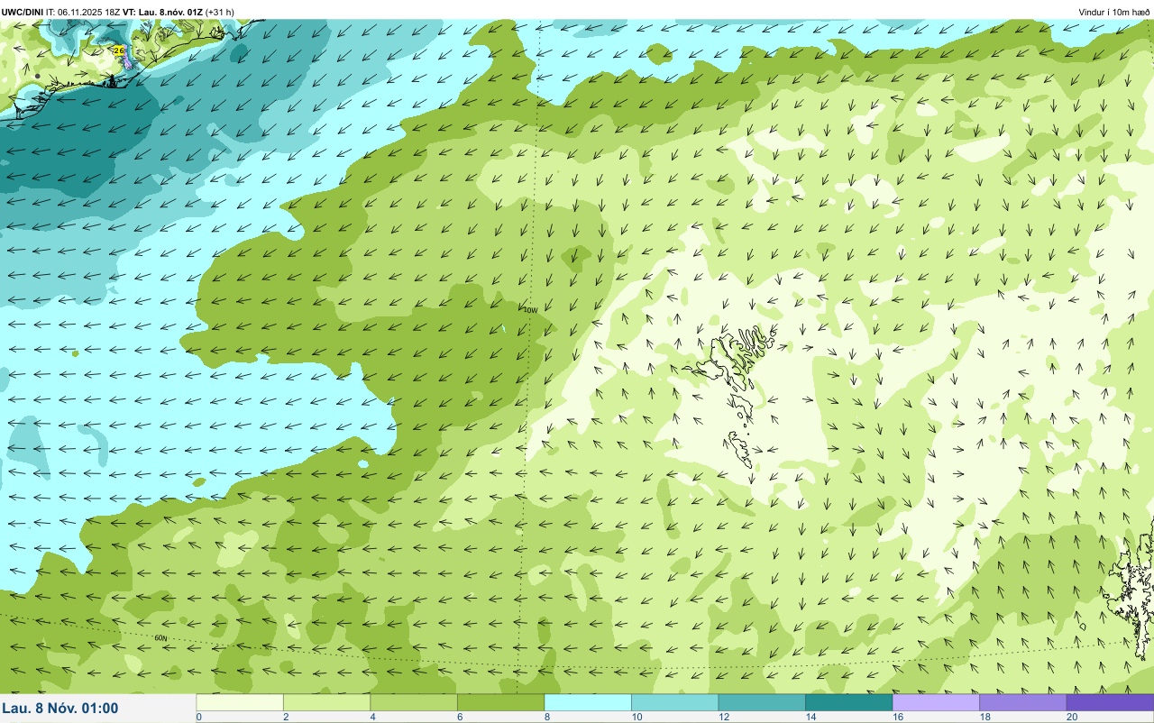Viewport: 1154px width, 723px height.
Task: Click the 'VT: Lau. 8.nóv. 01Z' valid time
Action: pyautogui.click(x=162, y=12)
